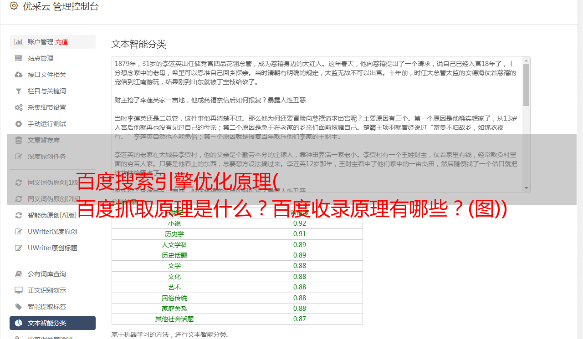Click the 优采云 管理控制台 title

61,6
